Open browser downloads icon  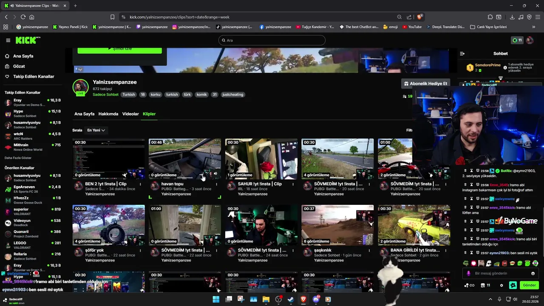(x=512, y=17)
